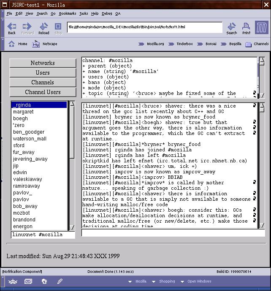Click the Netscape personal toolbar link

point(50,44)
